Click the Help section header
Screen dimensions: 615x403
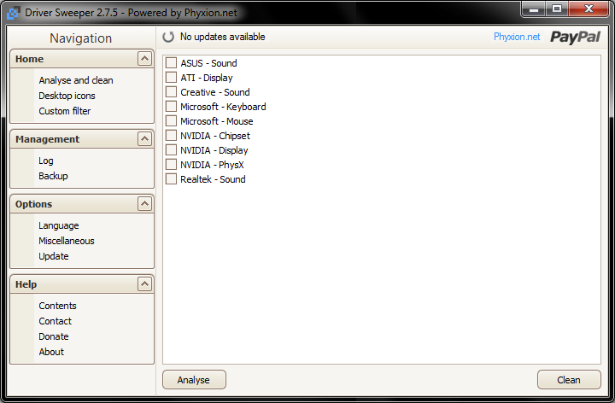tap(82, 284)
